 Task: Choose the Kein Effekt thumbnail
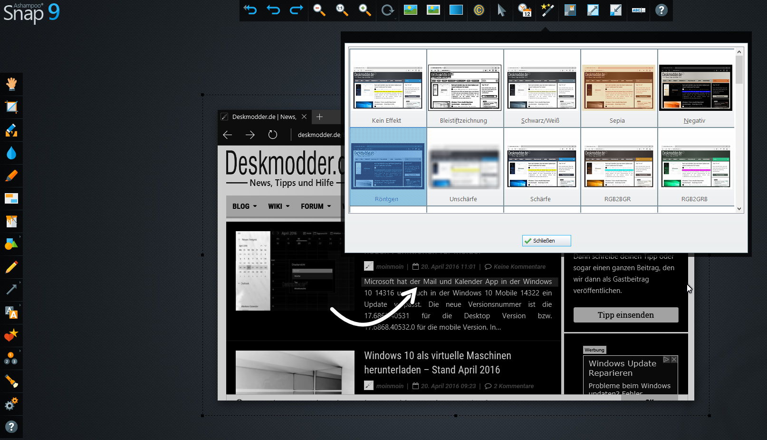pyautogui.click(x=388, y=88)
